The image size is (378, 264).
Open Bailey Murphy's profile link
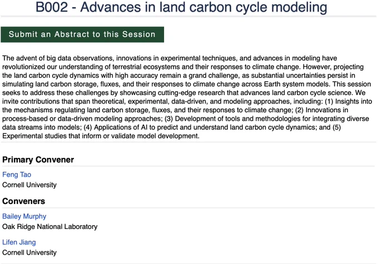[x=24, y=216]
